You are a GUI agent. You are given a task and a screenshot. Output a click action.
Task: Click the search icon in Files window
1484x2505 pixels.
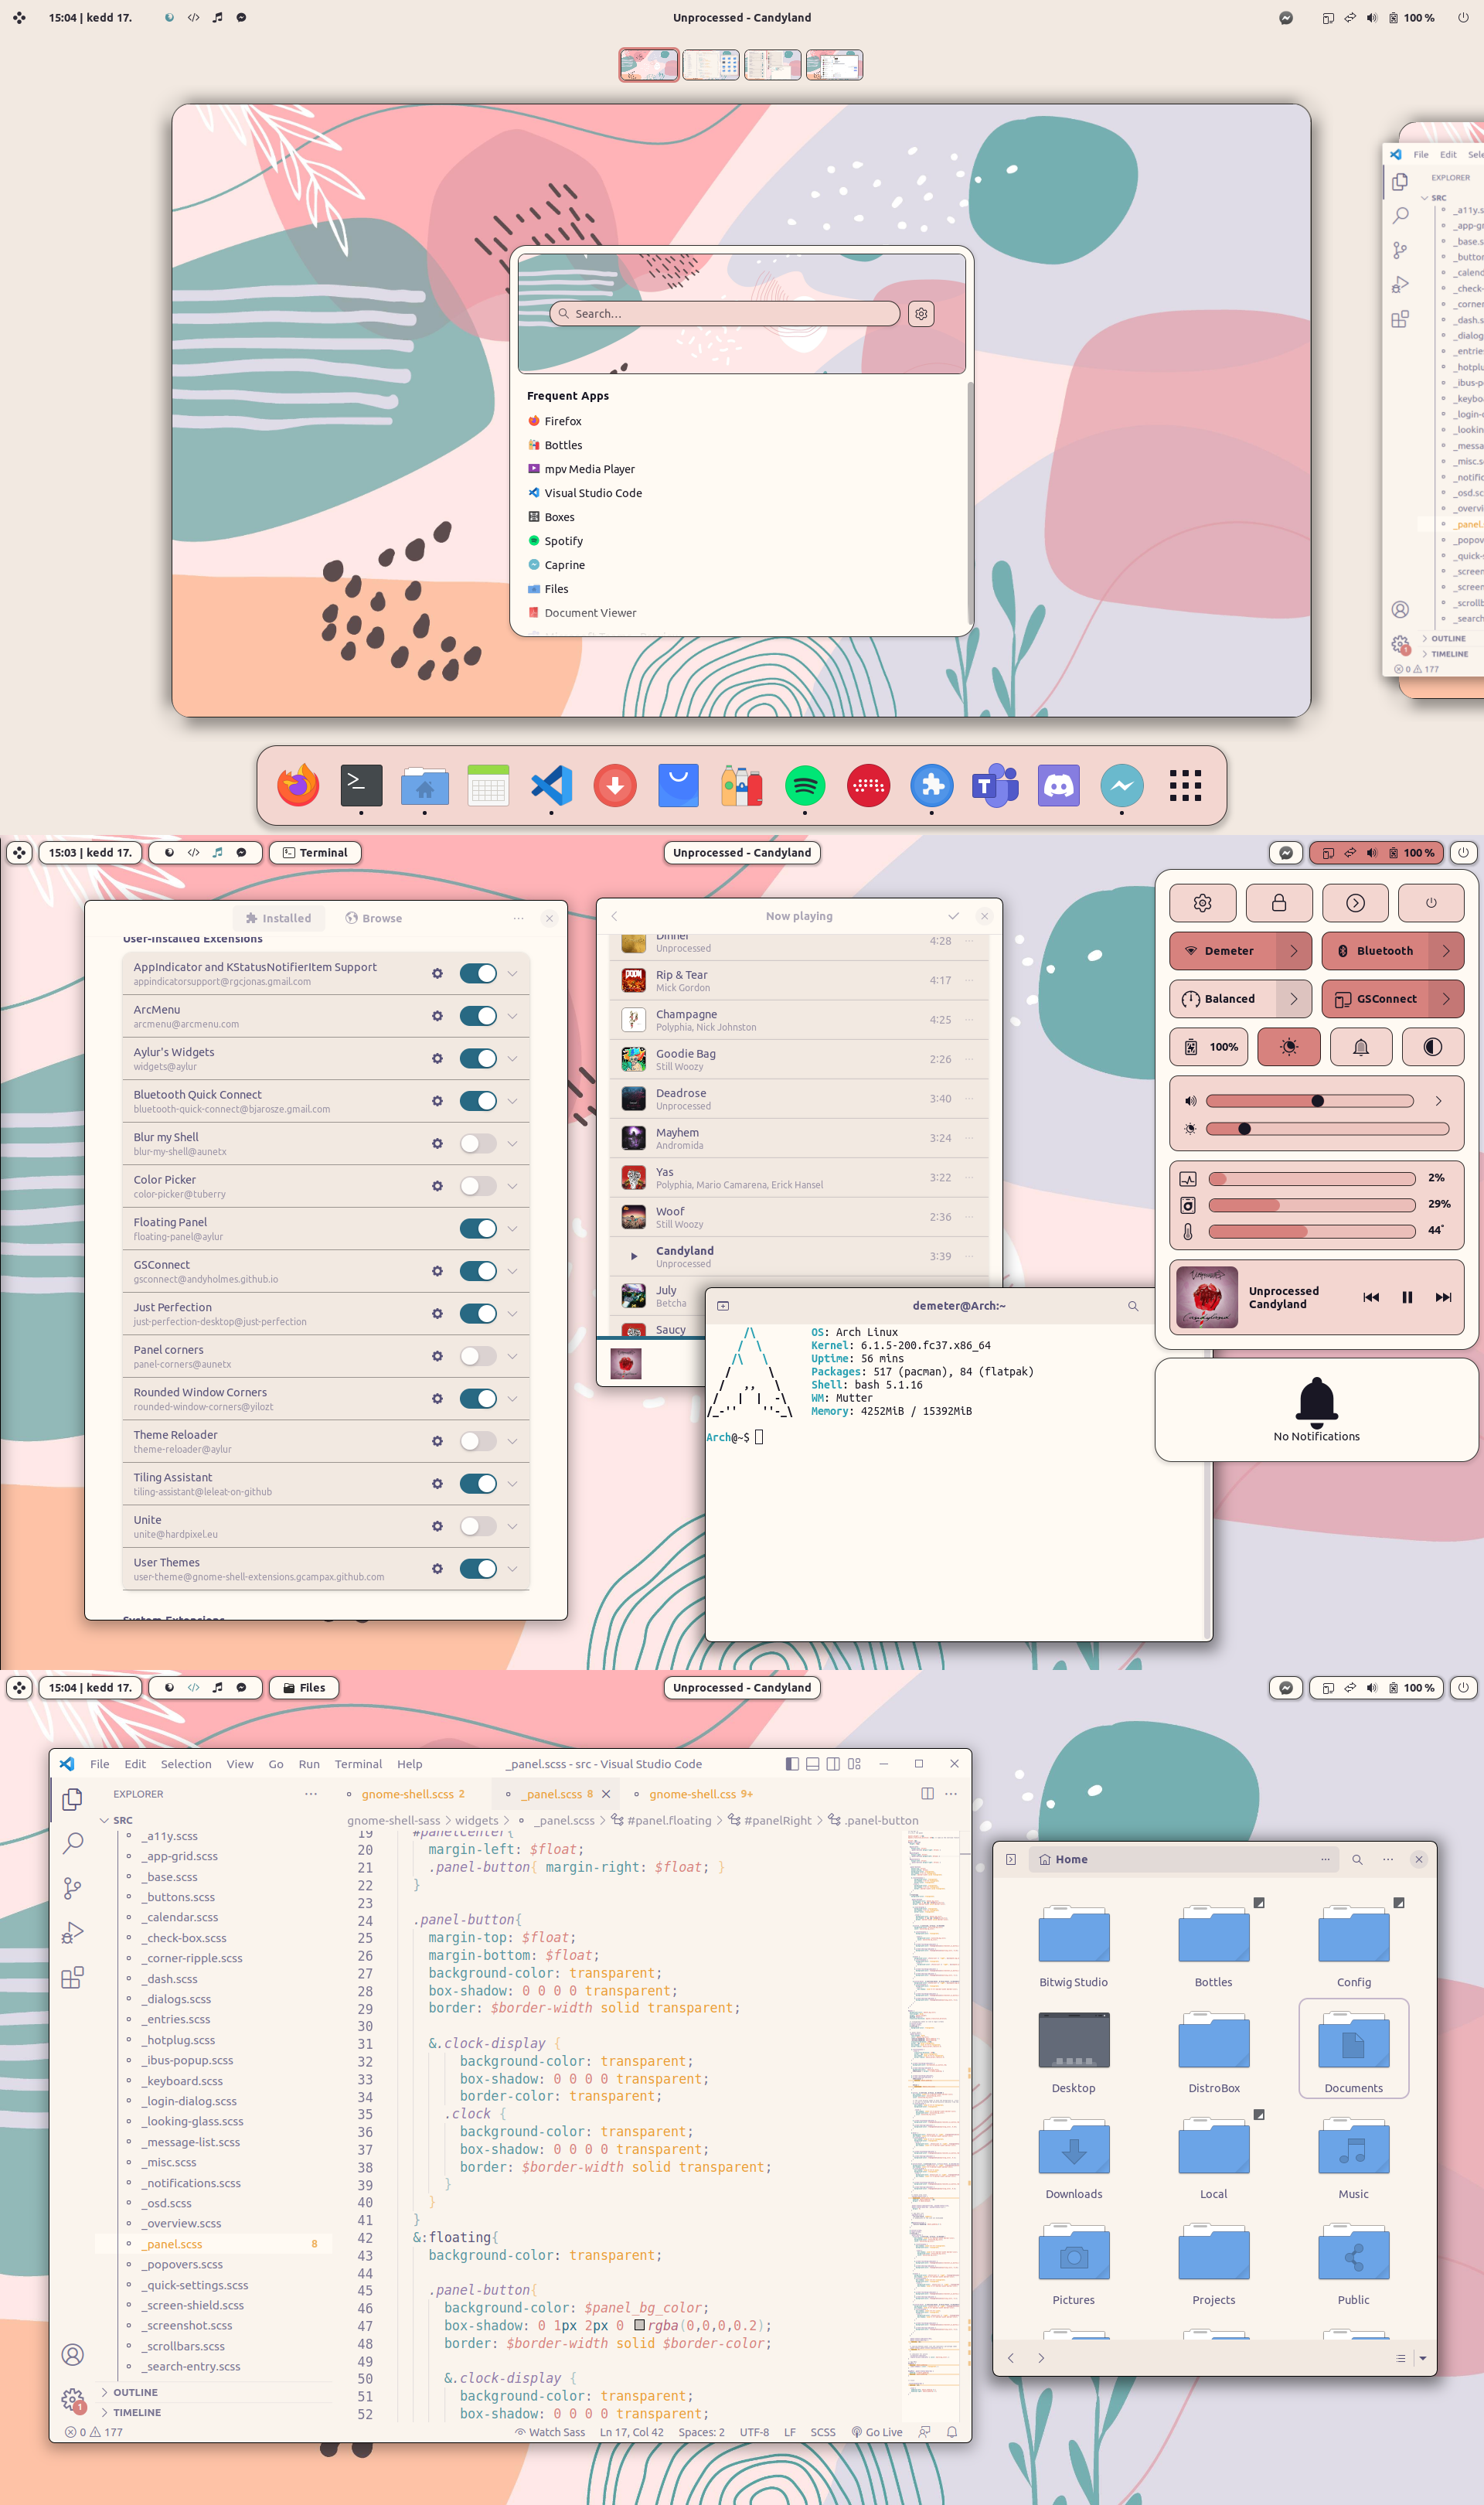click(1357, 1859)
